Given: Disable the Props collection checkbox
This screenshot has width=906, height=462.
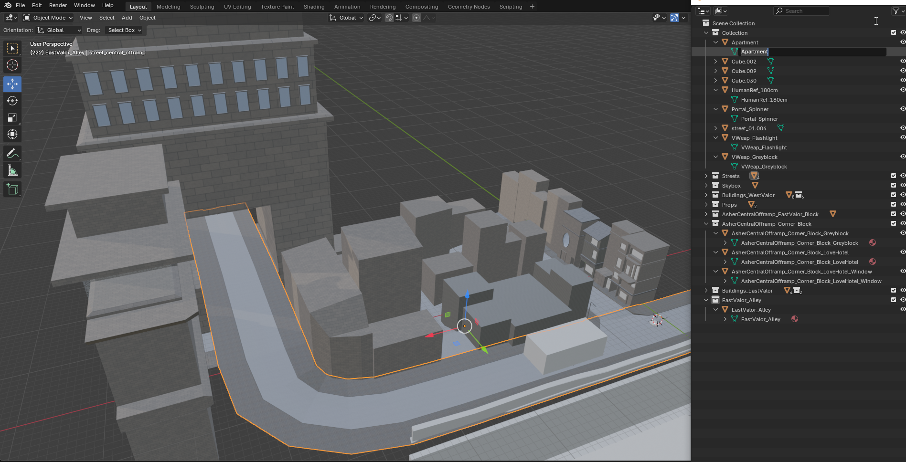Looking at the screenshot, I should [894, 205].
